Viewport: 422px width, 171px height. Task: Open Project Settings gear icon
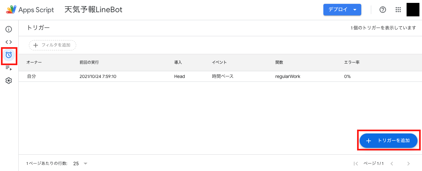pos(9,81)
